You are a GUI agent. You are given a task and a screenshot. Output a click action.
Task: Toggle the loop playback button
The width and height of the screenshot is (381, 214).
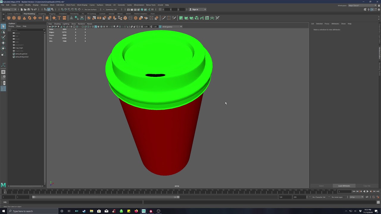pos(367,197)
